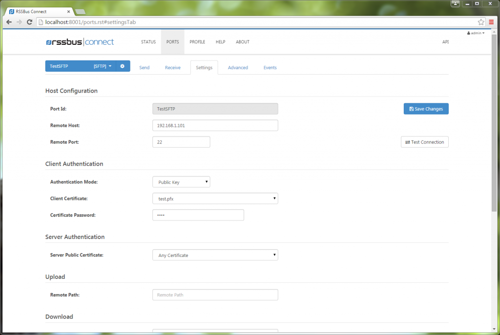Switch to the Advanced tab
This screenshot has height=335, width=500.
(238, 67)
